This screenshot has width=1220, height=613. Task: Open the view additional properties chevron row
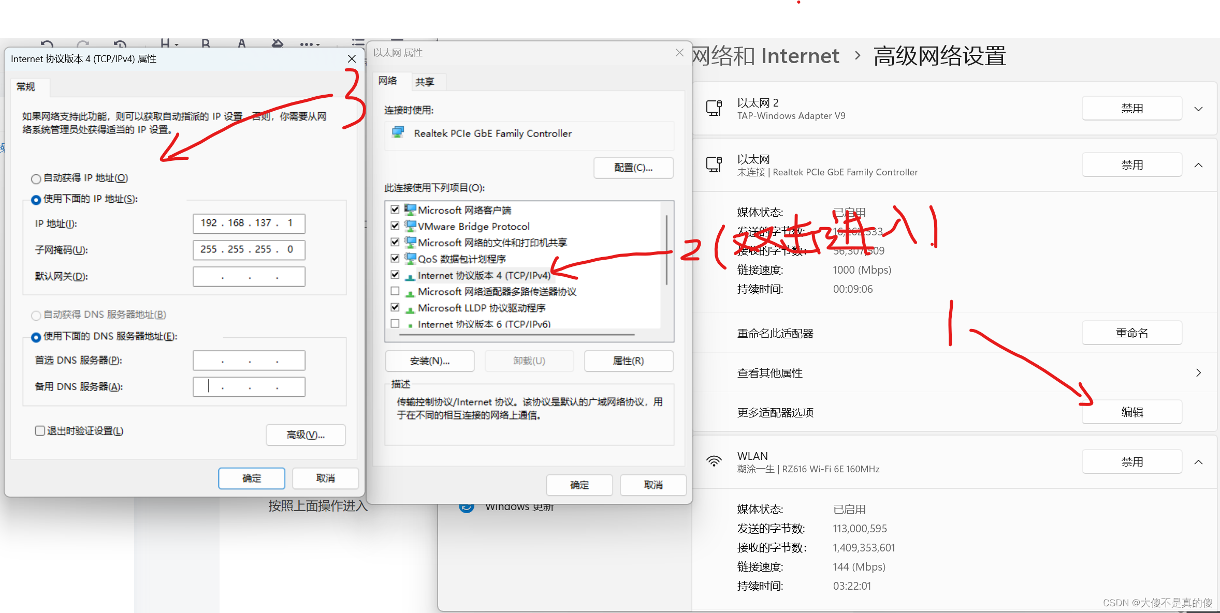[1198, 373]
